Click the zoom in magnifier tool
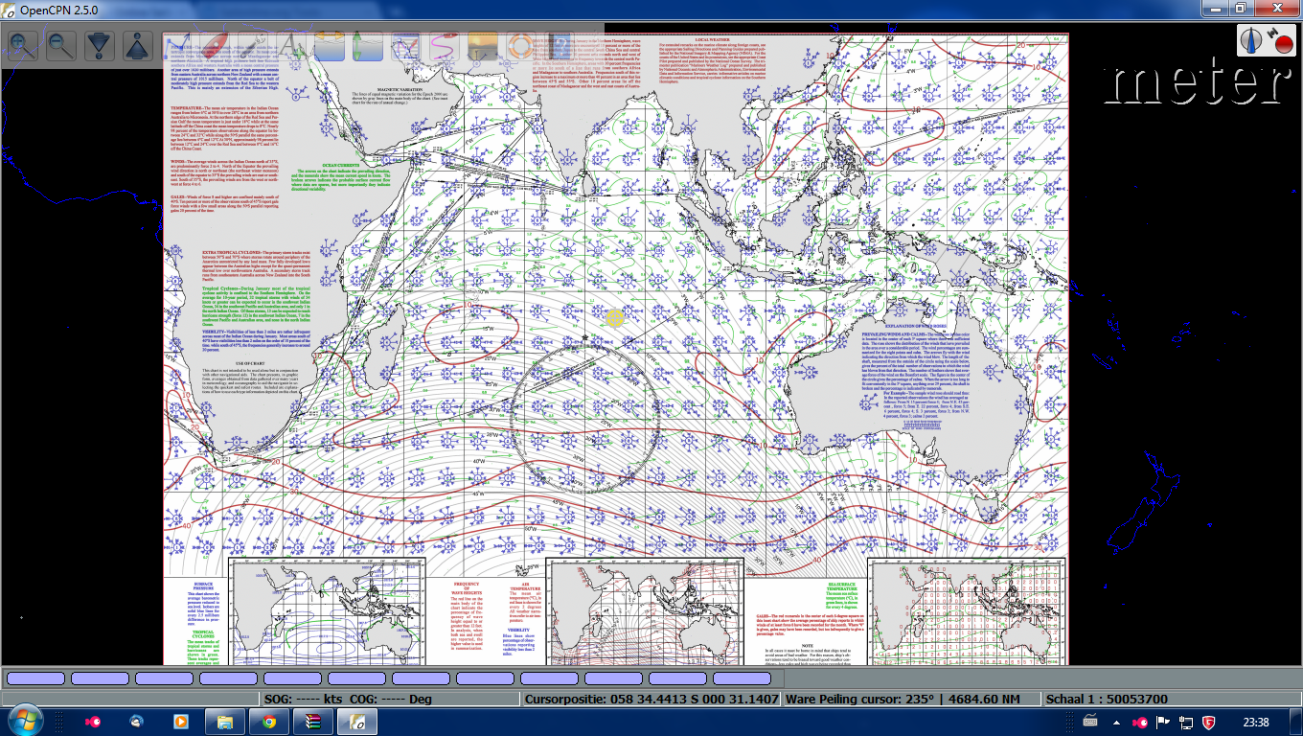 coord(23,45)
